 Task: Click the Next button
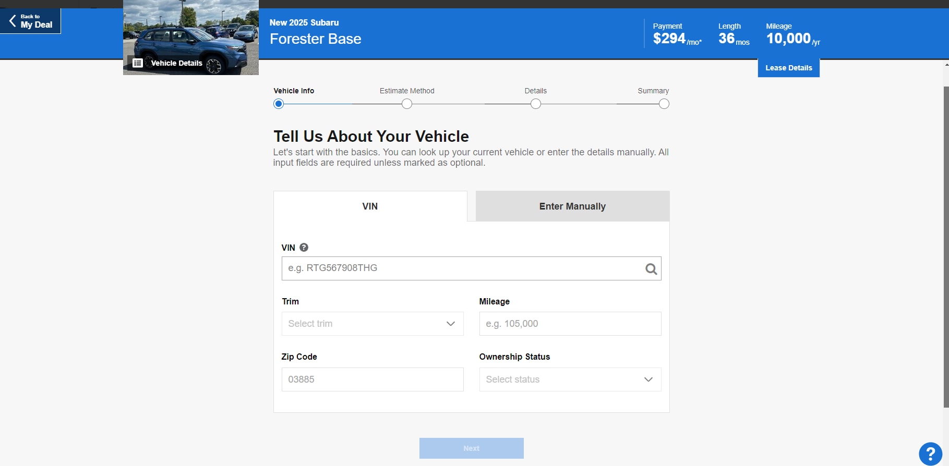pos(471,448)
